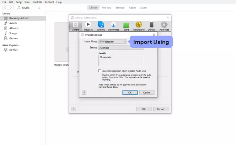Open the General preferences tab

coord(76,26)
